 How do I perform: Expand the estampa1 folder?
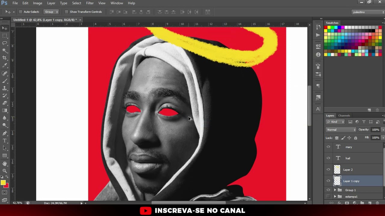335,196
